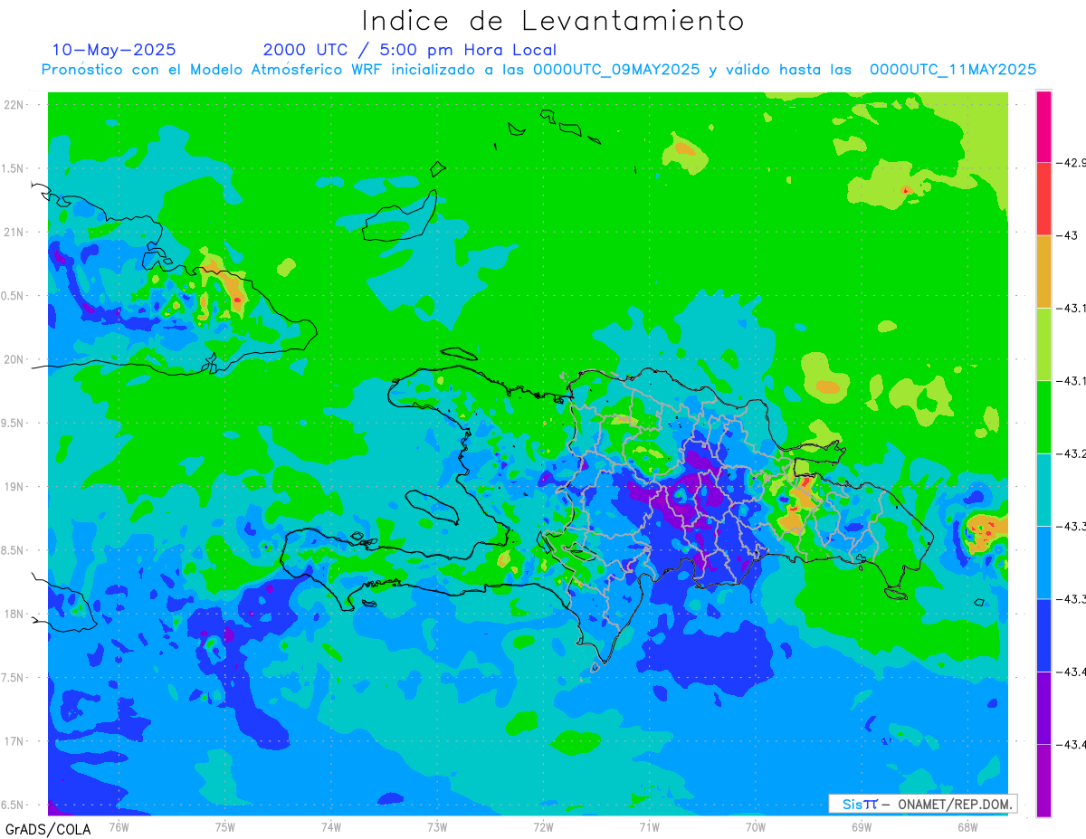Viewport: 1086px width, 839px height.
Task: Select the yellow-green legend swatch
Action: pyautogui.click(x=1043, y=344)
